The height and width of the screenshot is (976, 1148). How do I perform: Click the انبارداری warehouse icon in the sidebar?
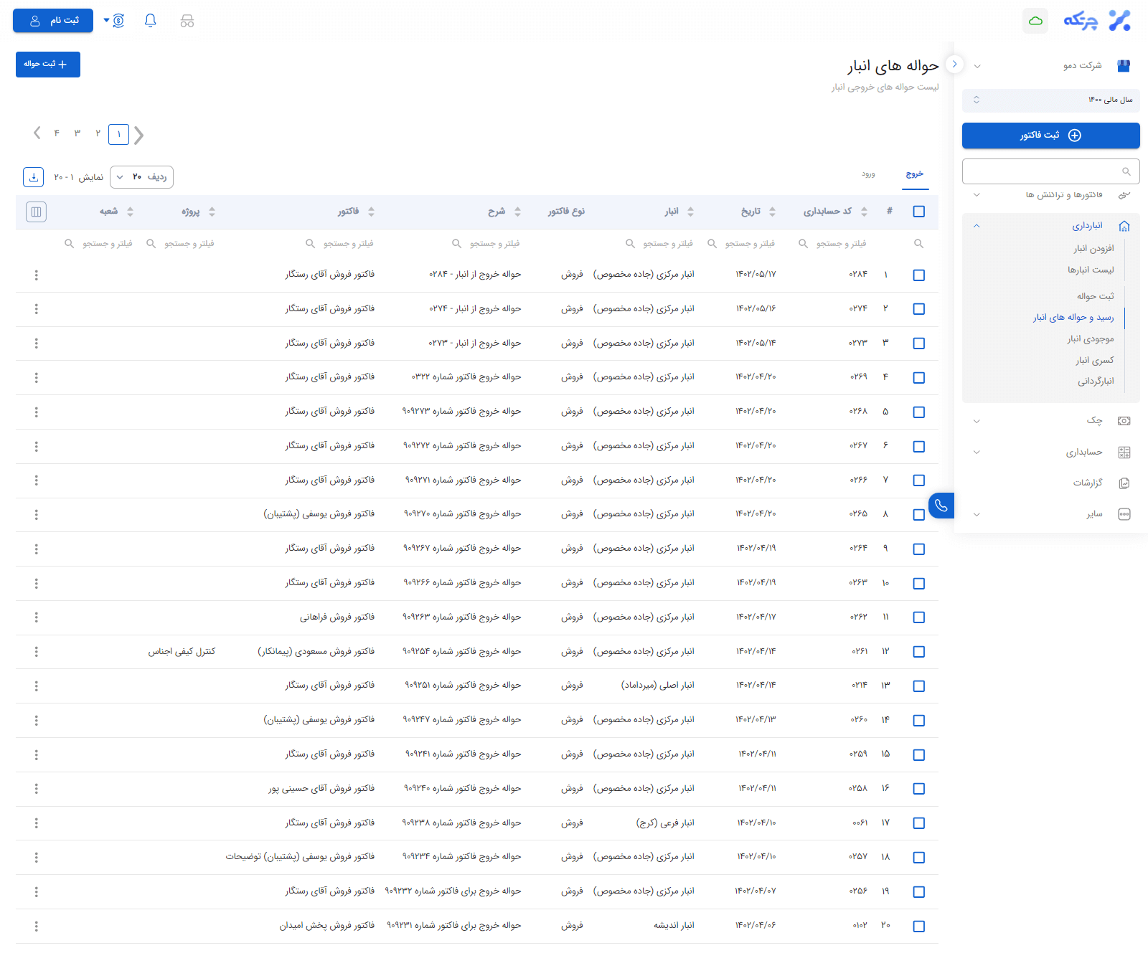point(1124,225)
